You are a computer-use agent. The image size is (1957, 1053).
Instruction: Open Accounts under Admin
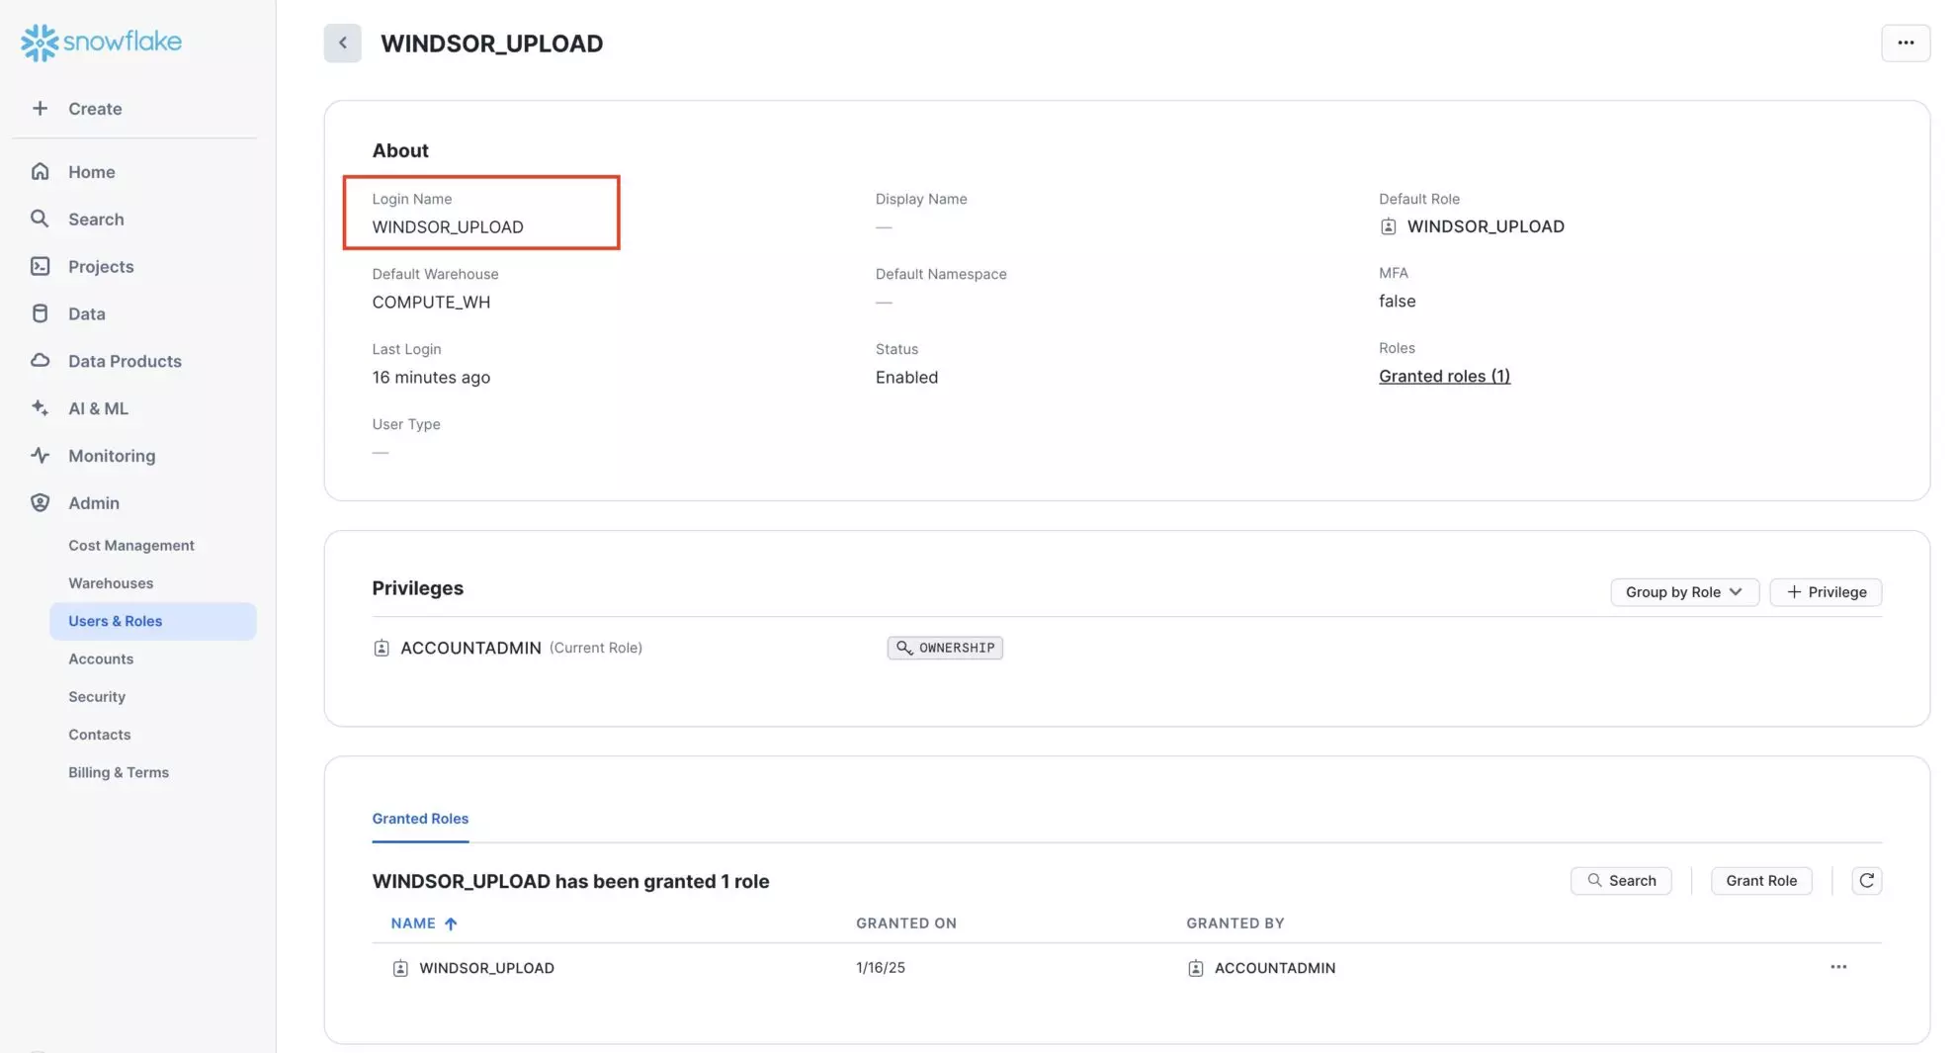pyautogui.click(x=101, y=658)
